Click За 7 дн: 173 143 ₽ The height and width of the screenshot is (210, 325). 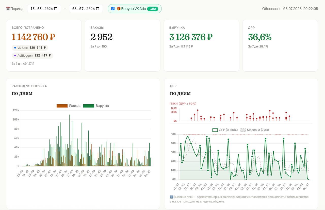181,46
